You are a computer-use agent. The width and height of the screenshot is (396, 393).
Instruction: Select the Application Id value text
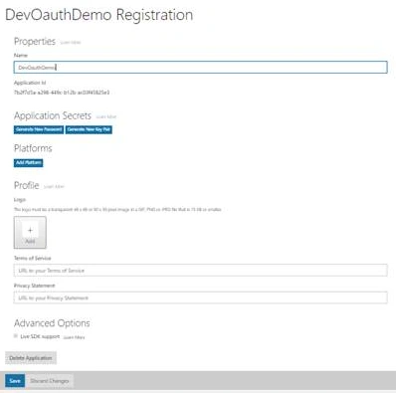pyautogui.click(x=62, y=93)
